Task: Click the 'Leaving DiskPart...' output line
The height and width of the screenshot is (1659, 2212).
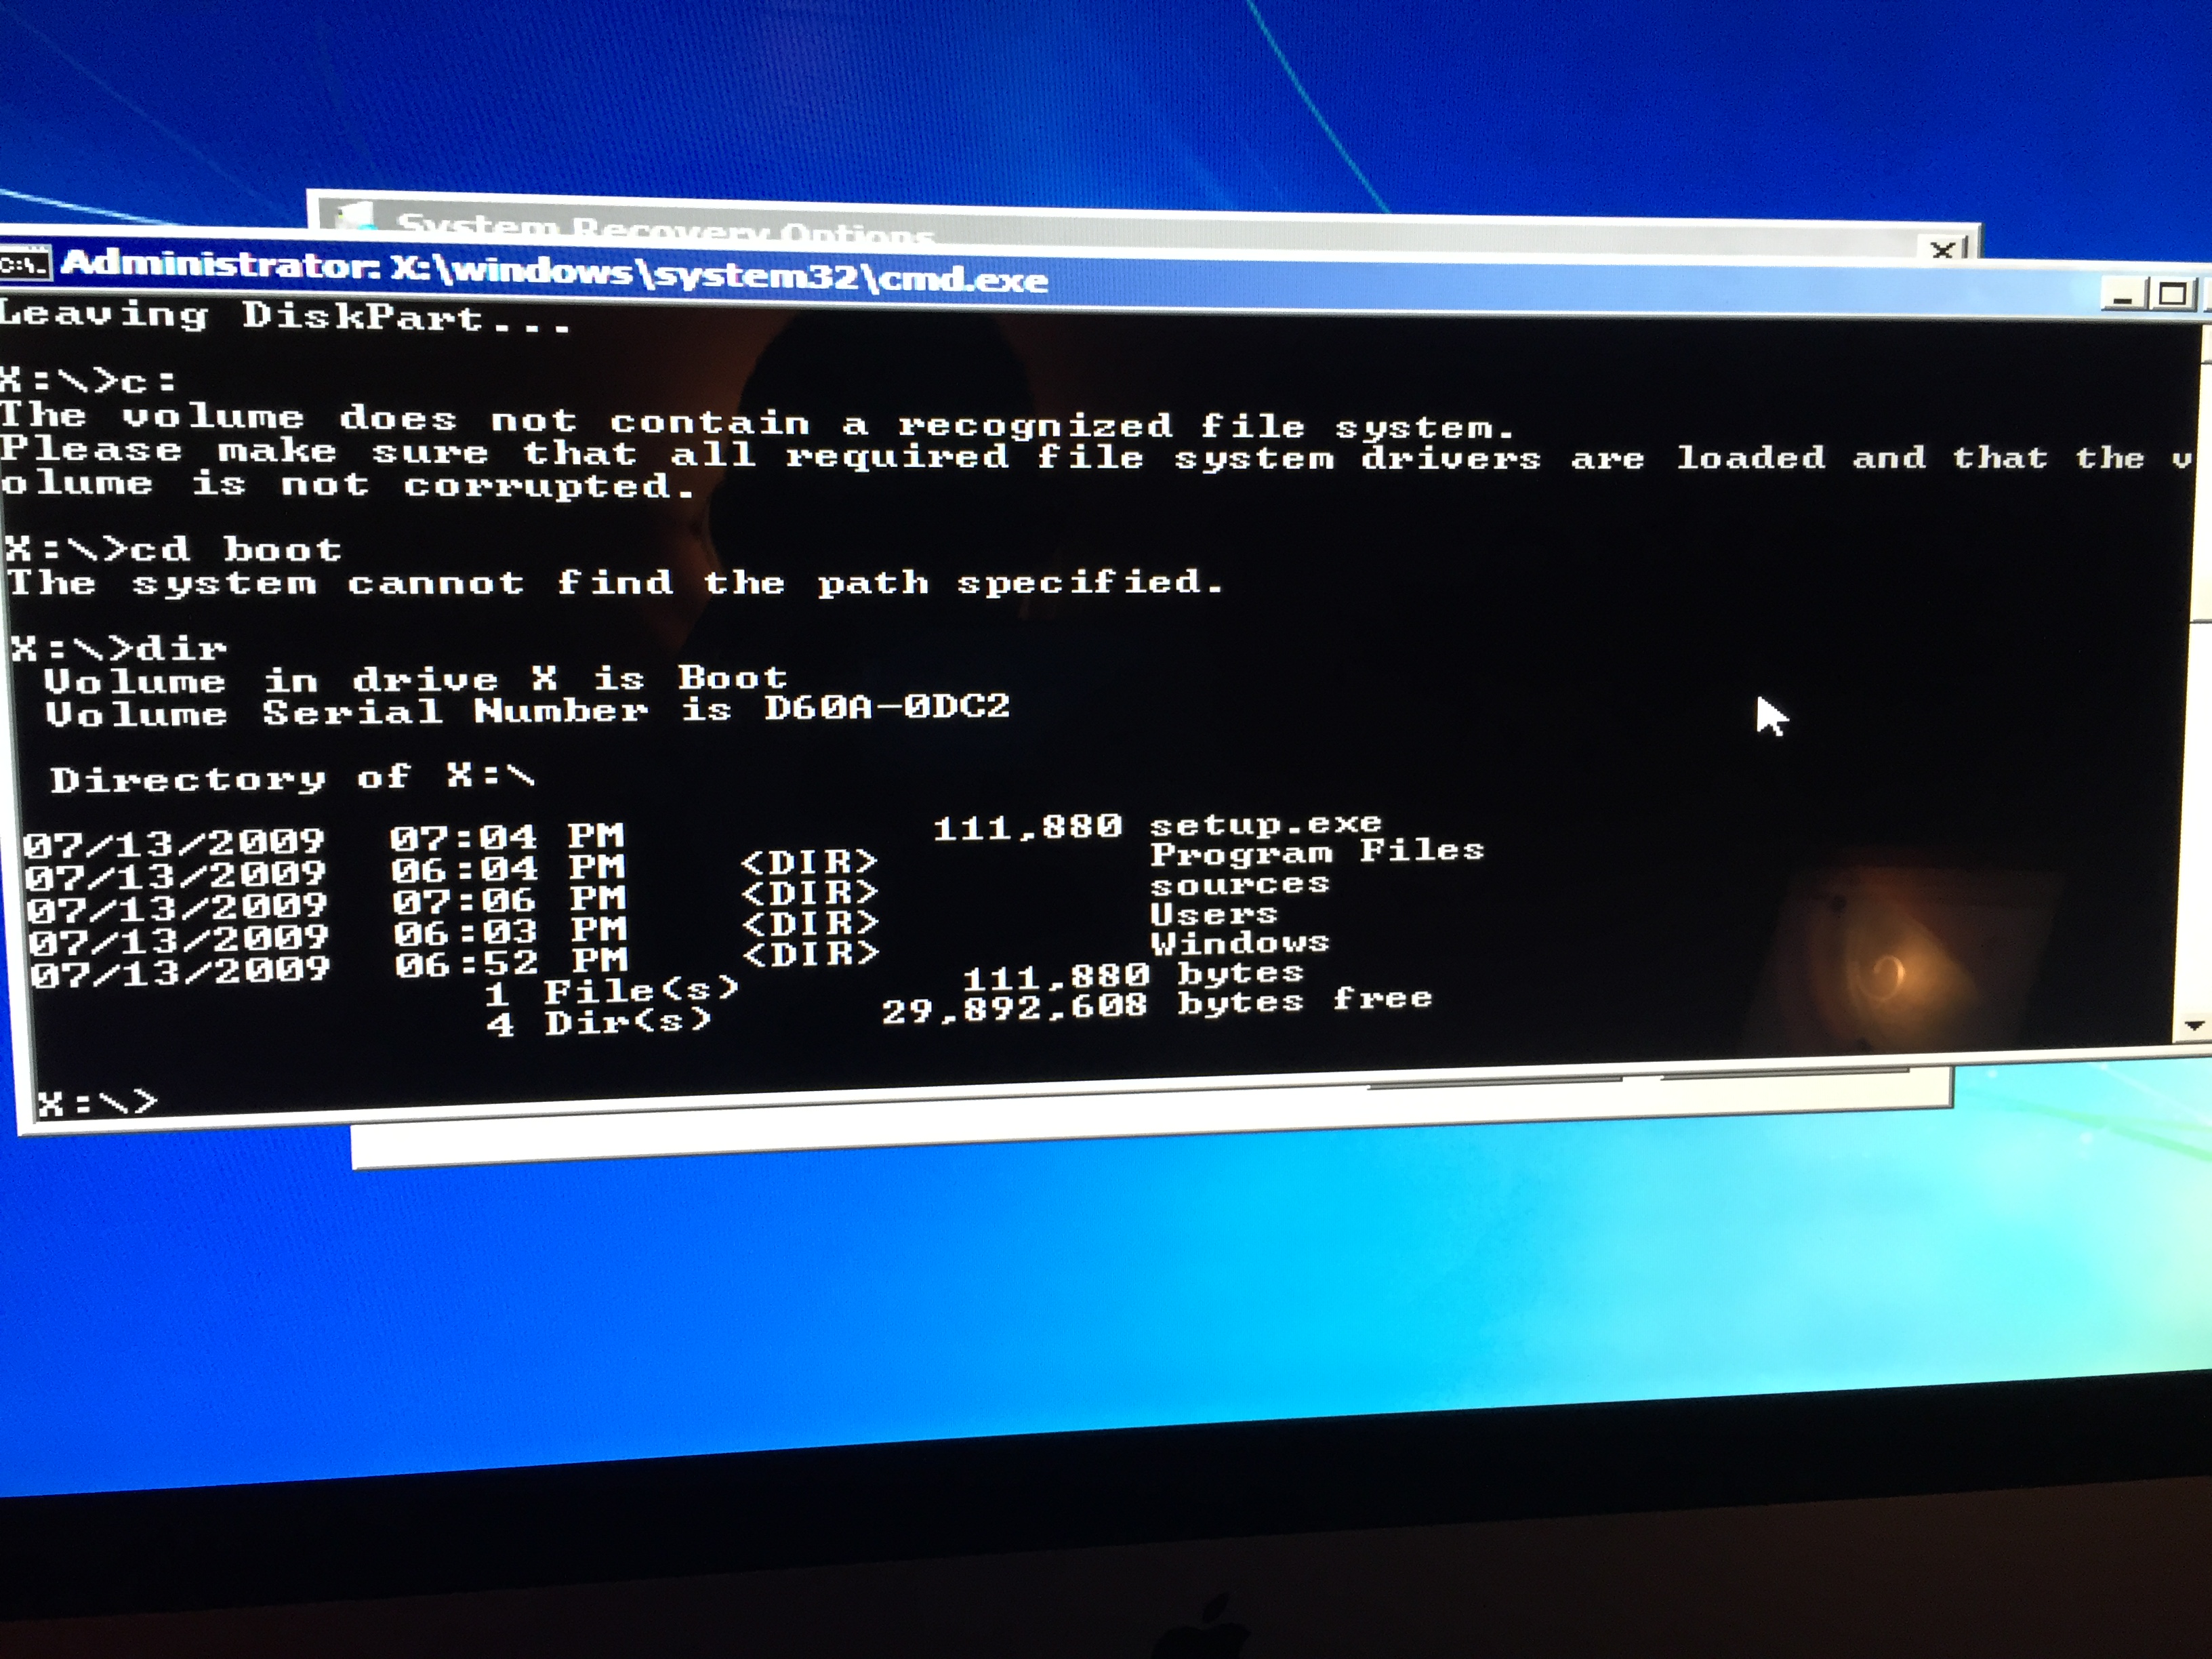Action: point(285,317)
